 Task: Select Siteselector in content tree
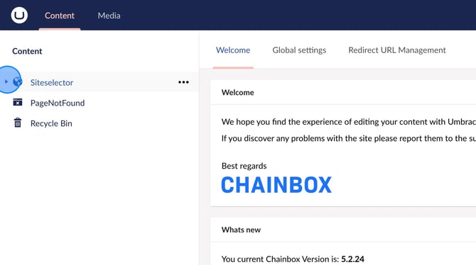52,82
